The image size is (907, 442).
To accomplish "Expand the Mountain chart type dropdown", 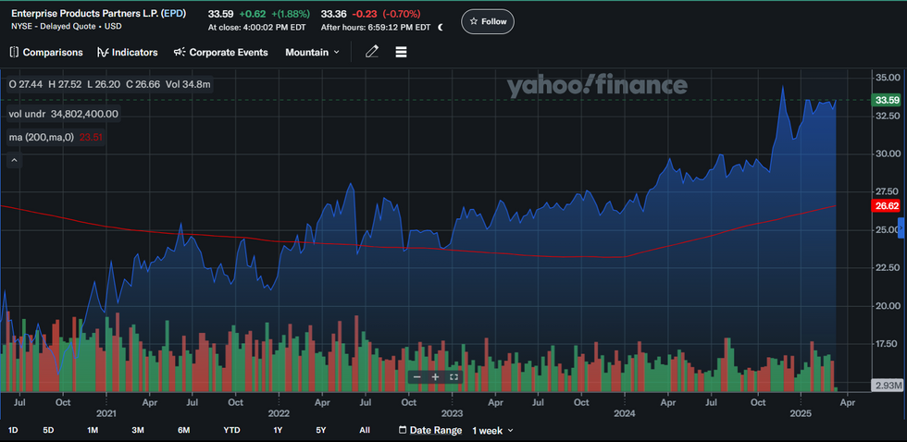I will click(x=312, y=53).
